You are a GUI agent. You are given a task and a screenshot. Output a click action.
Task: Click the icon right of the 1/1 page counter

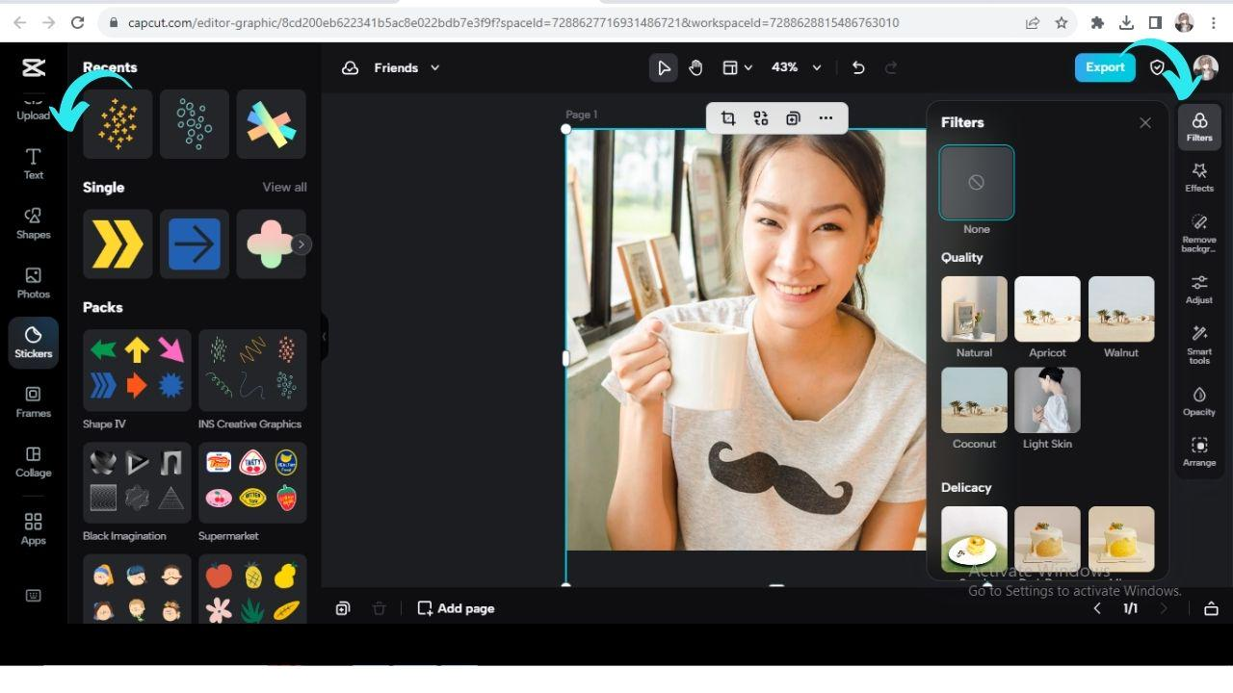point(1212,608)
